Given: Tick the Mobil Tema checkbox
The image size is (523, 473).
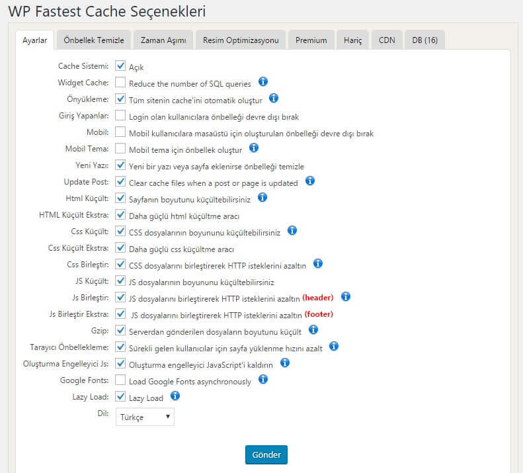Looking at the screenshot, I should pos(120,148).
